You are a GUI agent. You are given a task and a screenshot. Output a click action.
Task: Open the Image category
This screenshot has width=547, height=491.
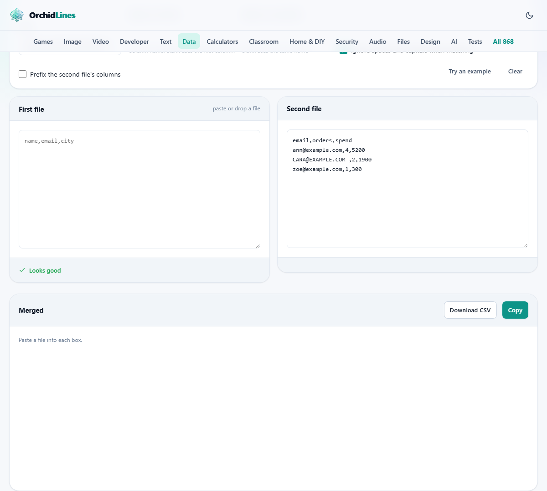click(x=72, y=41)
